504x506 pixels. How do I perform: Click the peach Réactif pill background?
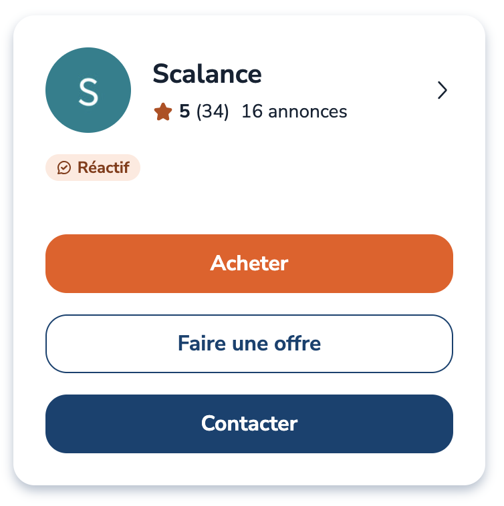point(134,168)
